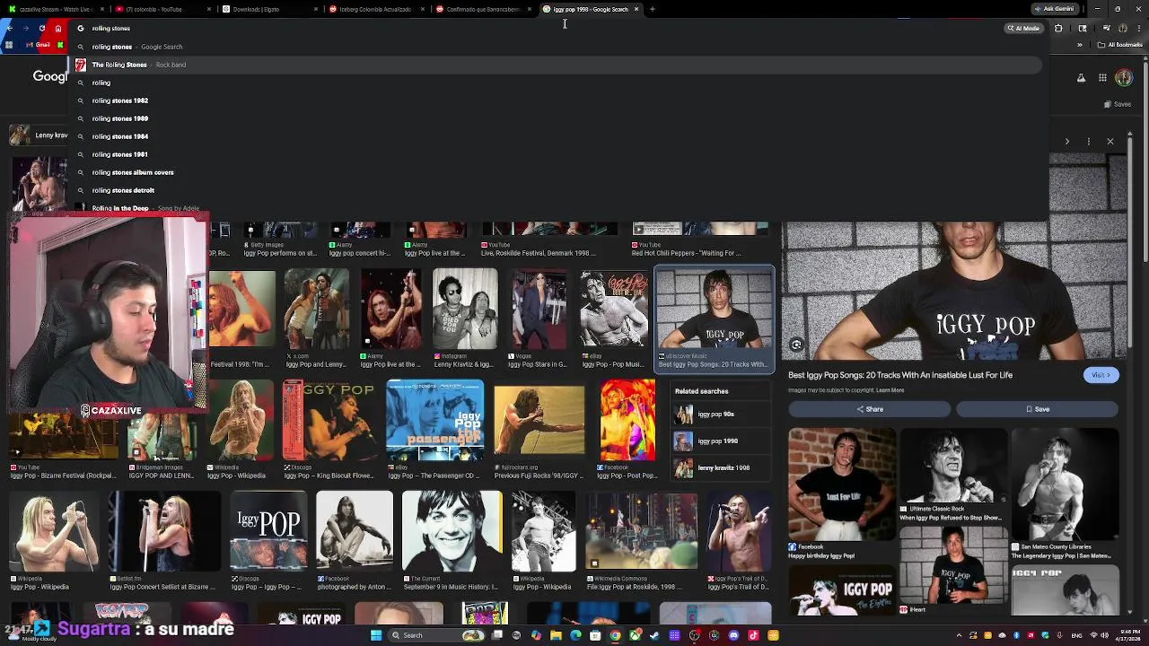
Task: Open the Saves link
Action: (x=1118, y=104)
